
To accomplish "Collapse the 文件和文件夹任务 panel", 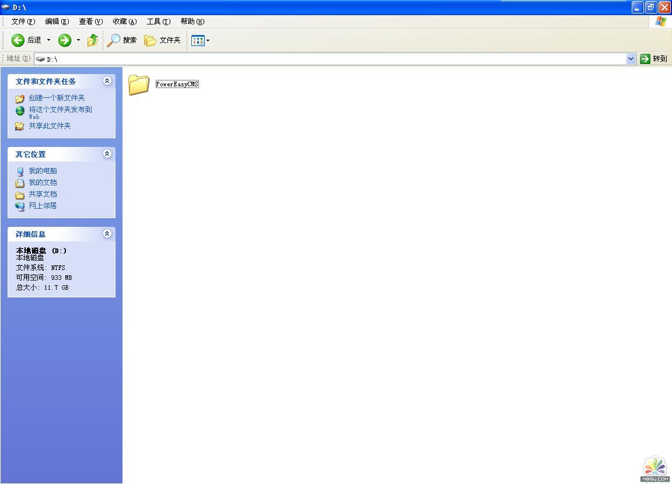I will pyautogui.click(x=107, y=81).
